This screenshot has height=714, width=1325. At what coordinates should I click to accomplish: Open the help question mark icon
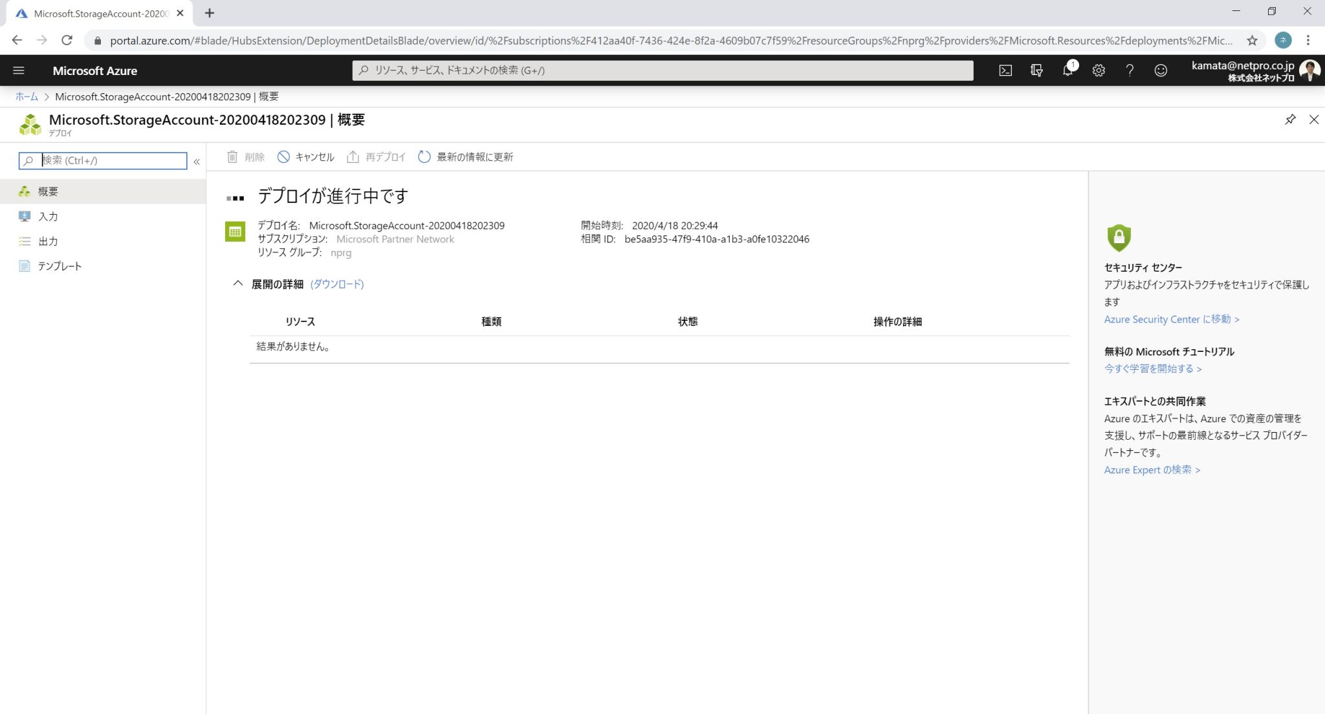tap(1130, 70)
